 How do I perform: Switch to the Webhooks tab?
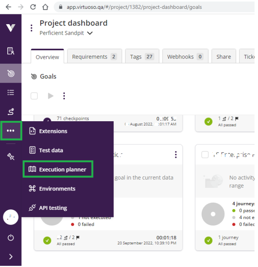[x=185, y=56]
